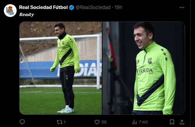195x127 pixels.
Task: View analytics bar chart icon
Action: 134,122
